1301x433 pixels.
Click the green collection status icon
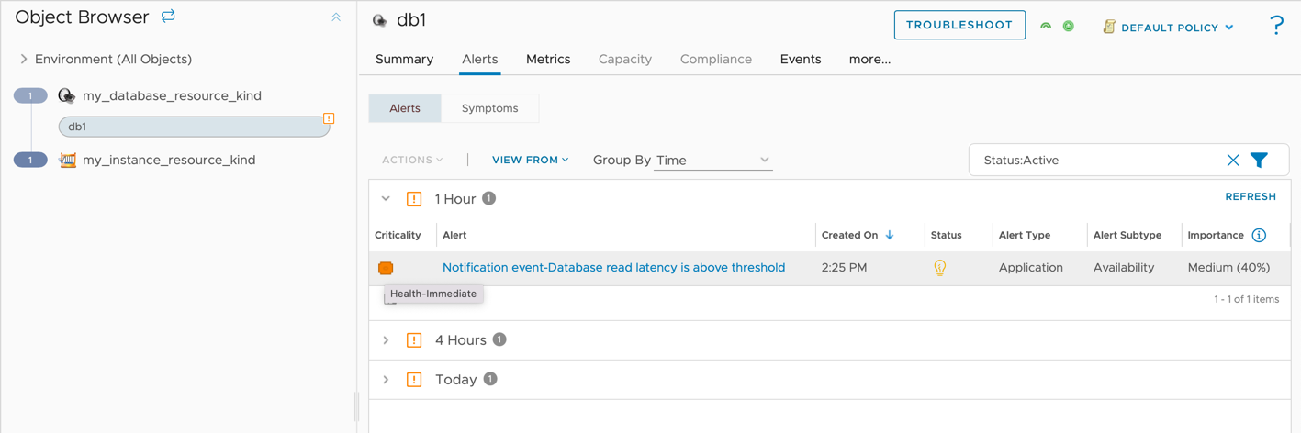[1069, 26]
